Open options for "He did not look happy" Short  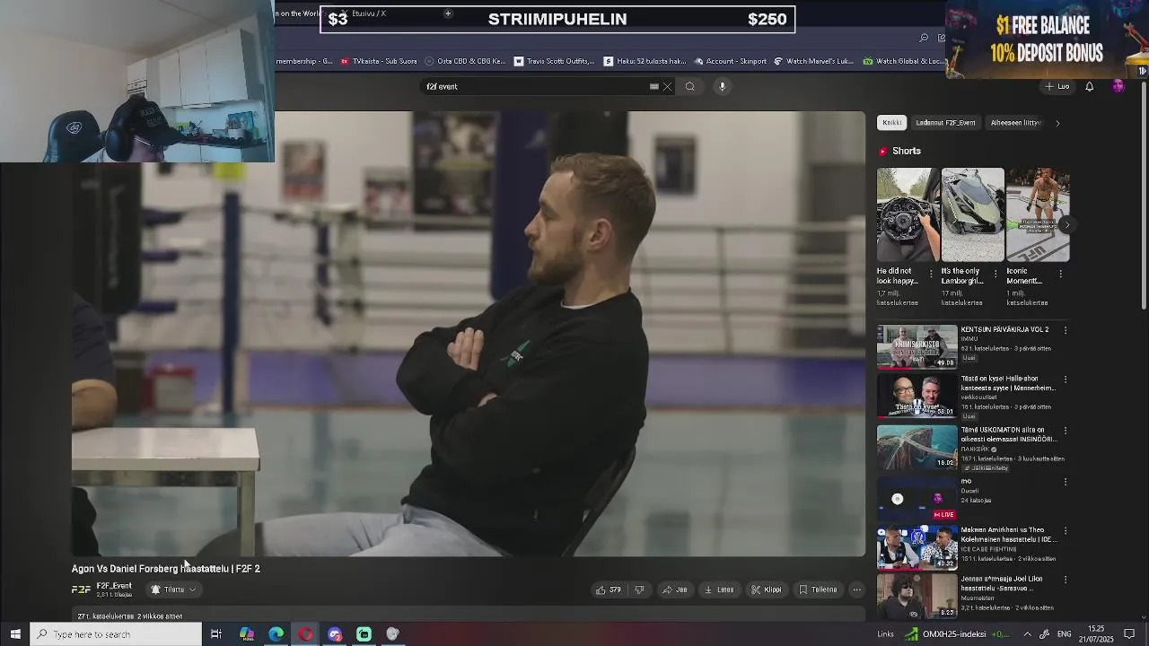(x=931, y=275)
